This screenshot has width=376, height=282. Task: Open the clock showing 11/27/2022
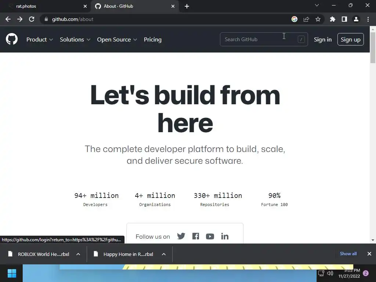(x=349, y=273)
